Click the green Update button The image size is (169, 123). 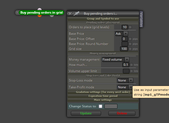(86, 113)
